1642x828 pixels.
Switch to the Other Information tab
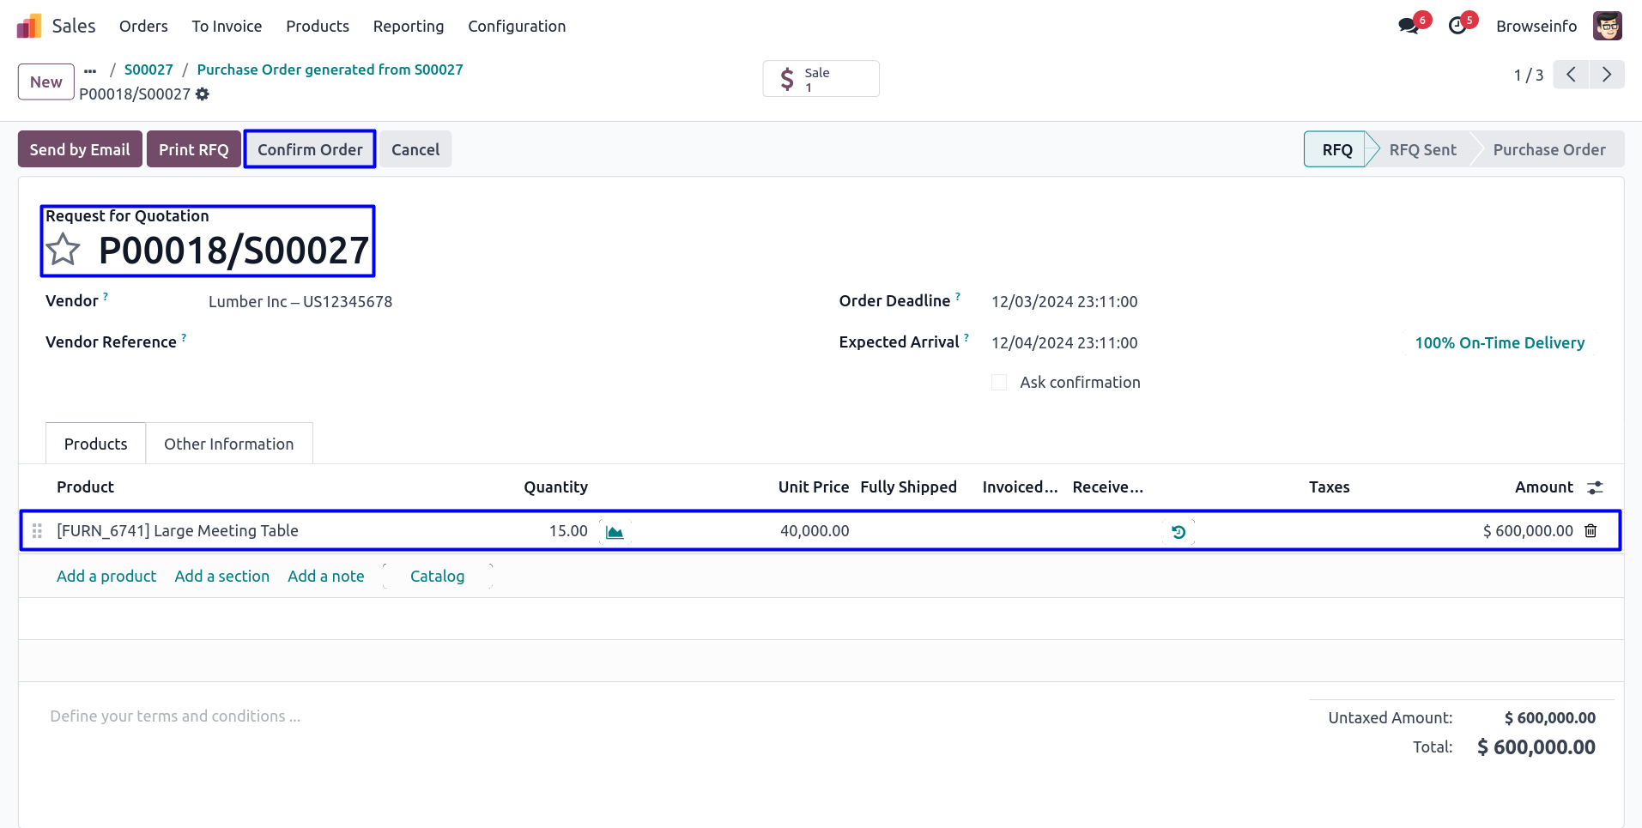coord(228,444)
